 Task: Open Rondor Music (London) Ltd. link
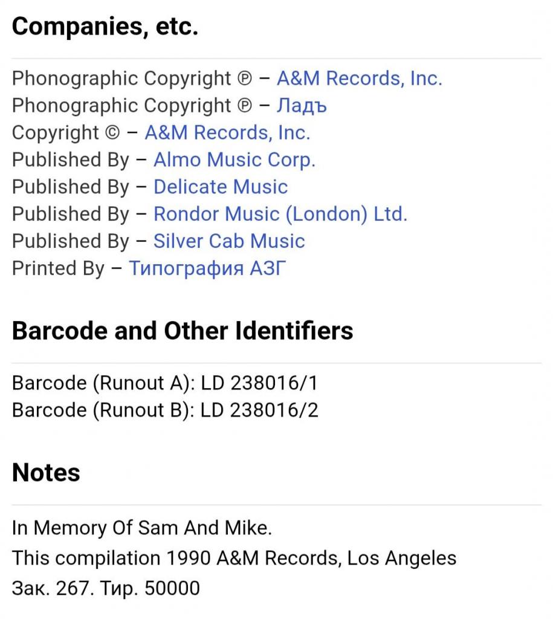tap(280, 214)
